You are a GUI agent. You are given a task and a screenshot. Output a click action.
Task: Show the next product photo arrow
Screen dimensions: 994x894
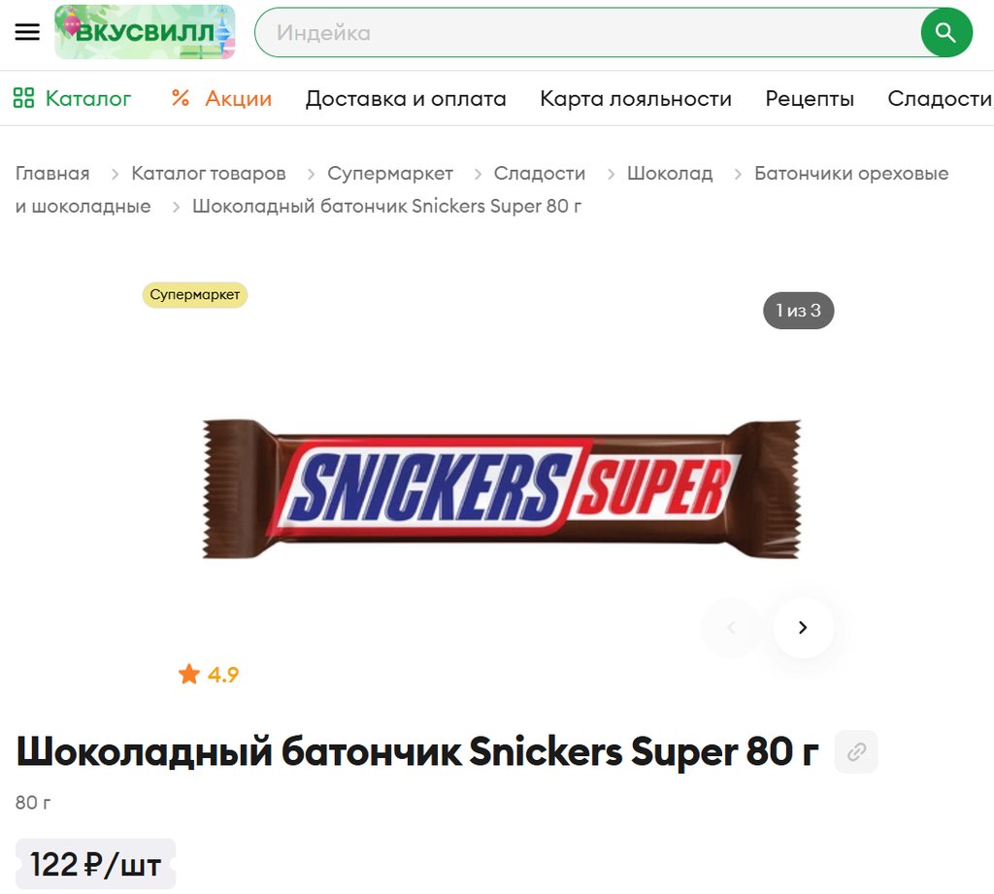pos(803,627)
